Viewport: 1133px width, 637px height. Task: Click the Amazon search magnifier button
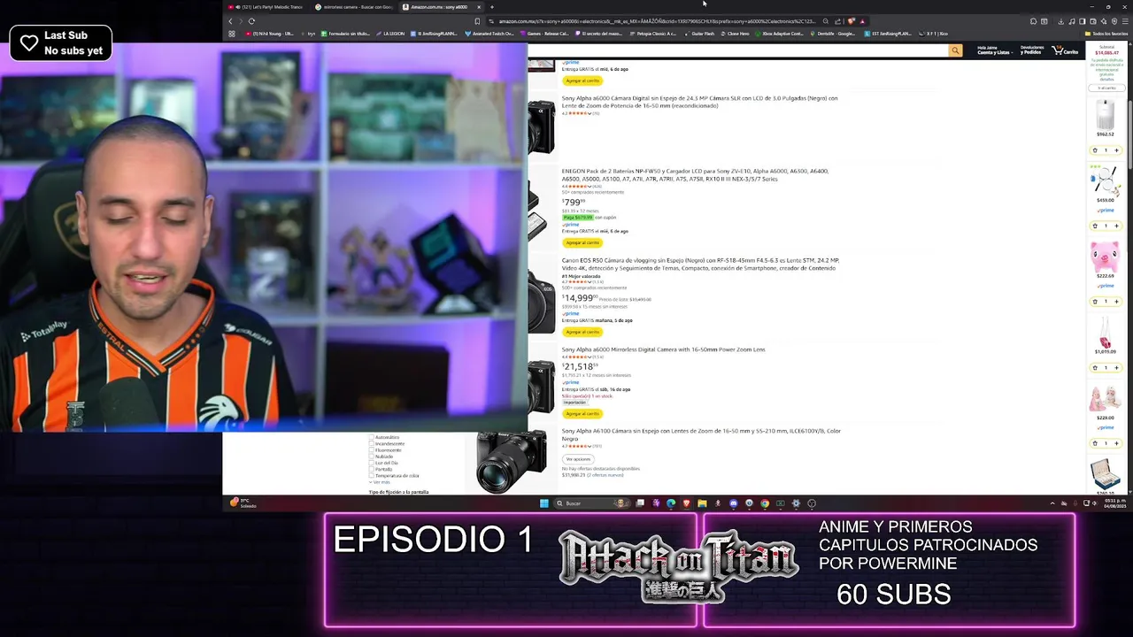955,50
